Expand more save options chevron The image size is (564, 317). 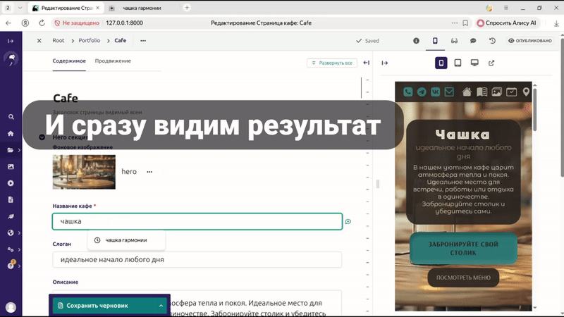[161, 306]
